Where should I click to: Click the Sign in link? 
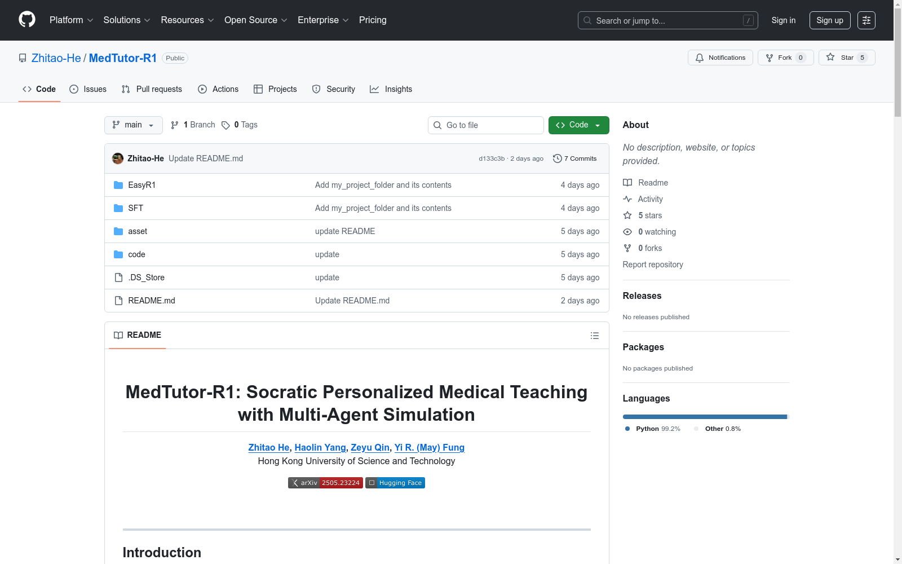[x=784, y=20]
